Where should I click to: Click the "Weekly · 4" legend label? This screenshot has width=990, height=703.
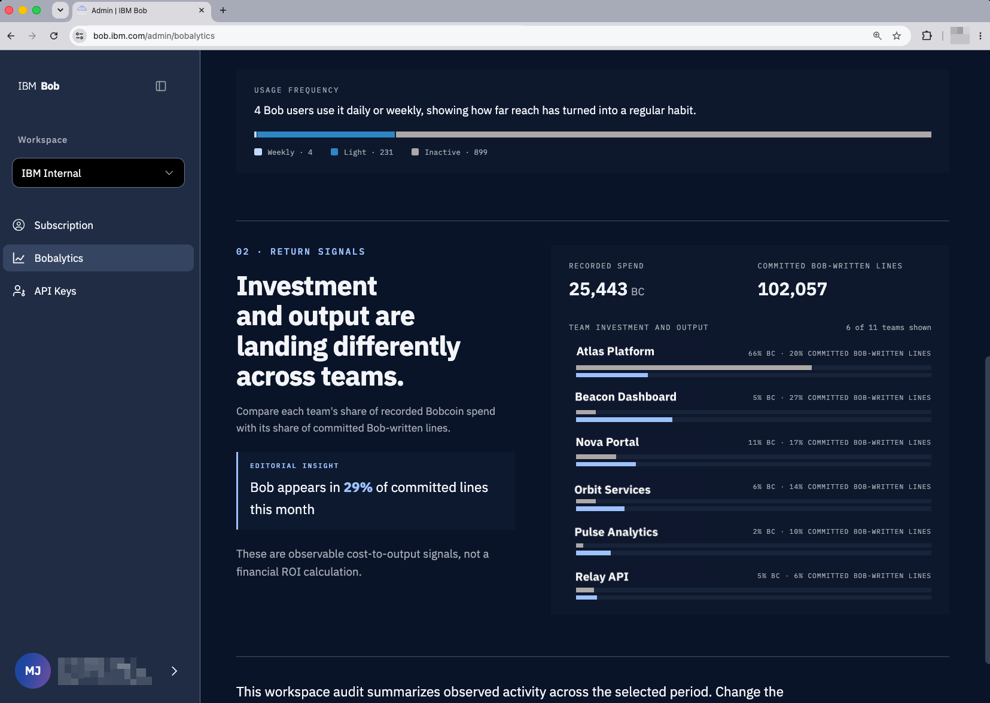pos(290,152)
